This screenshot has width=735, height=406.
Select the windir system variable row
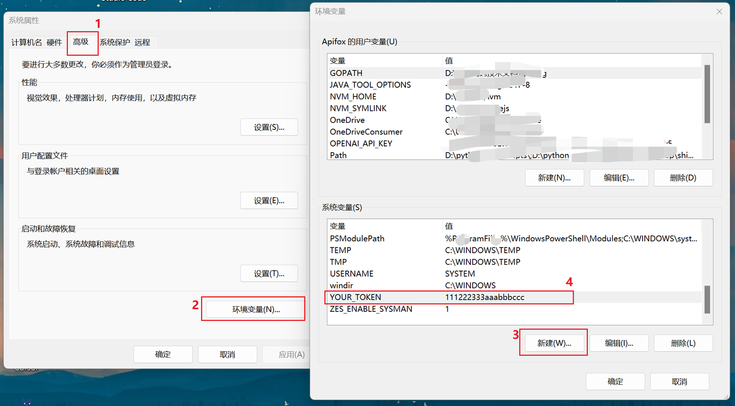pos(514,285)
